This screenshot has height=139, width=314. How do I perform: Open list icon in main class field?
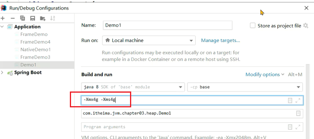click(298, 114)
